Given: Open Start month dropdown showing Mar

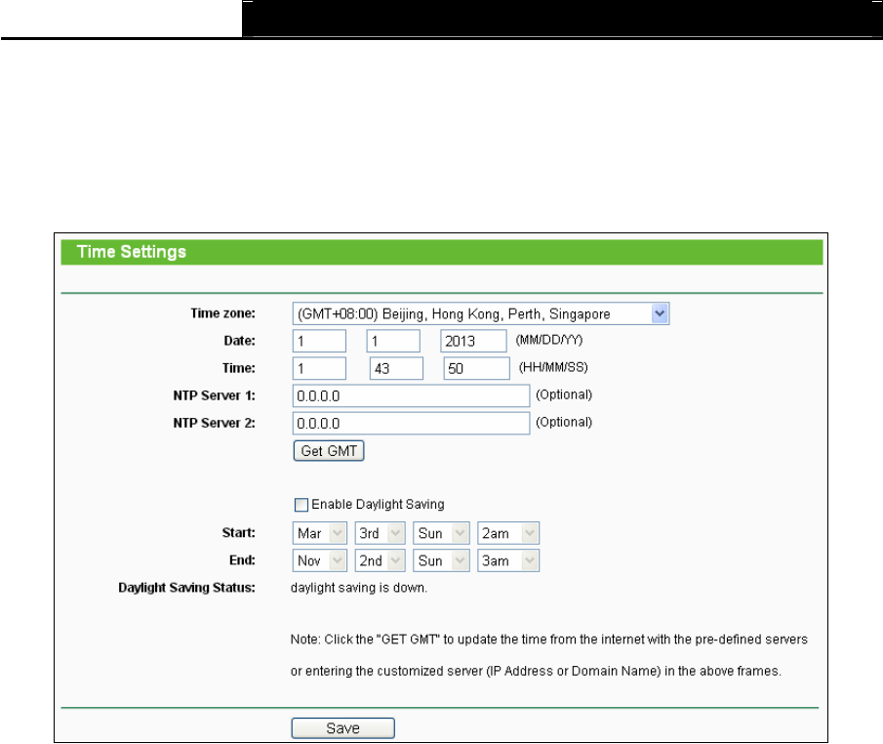Looking at the screenshot, I should tap(319, 533).
